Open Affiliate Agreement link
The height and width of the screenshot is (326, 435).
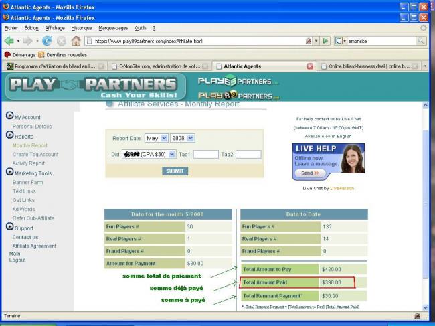[x=34, y=246]
